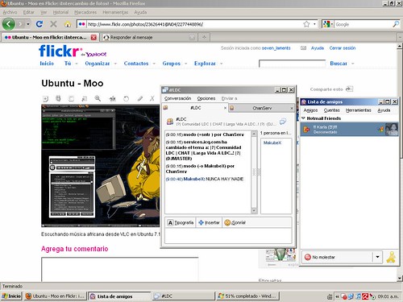Click the Tipografía font button in chat

pyautogui.click(x=181, y=222)
